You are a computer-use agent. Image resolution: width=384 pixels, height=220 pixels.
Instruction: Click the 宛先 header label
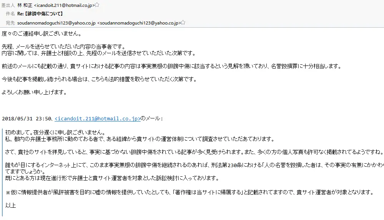(x=11, y=23)
